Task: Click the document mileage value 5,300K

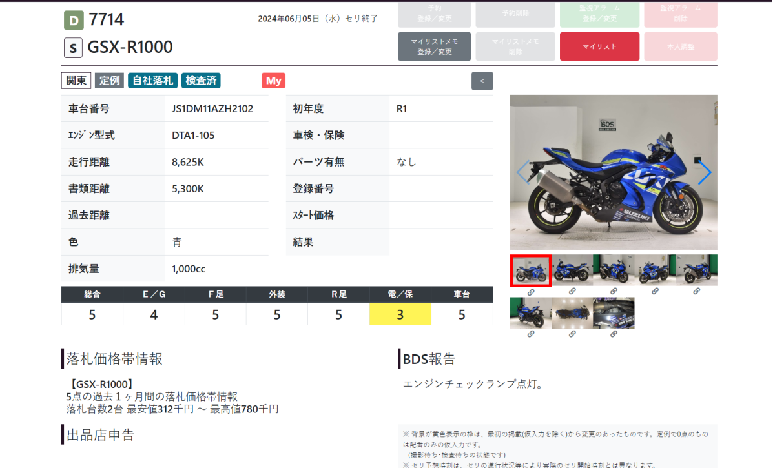Action: [188, 188]
